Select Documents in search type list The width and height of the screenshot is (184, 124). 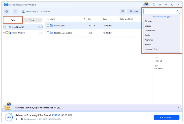coord(150,31)
